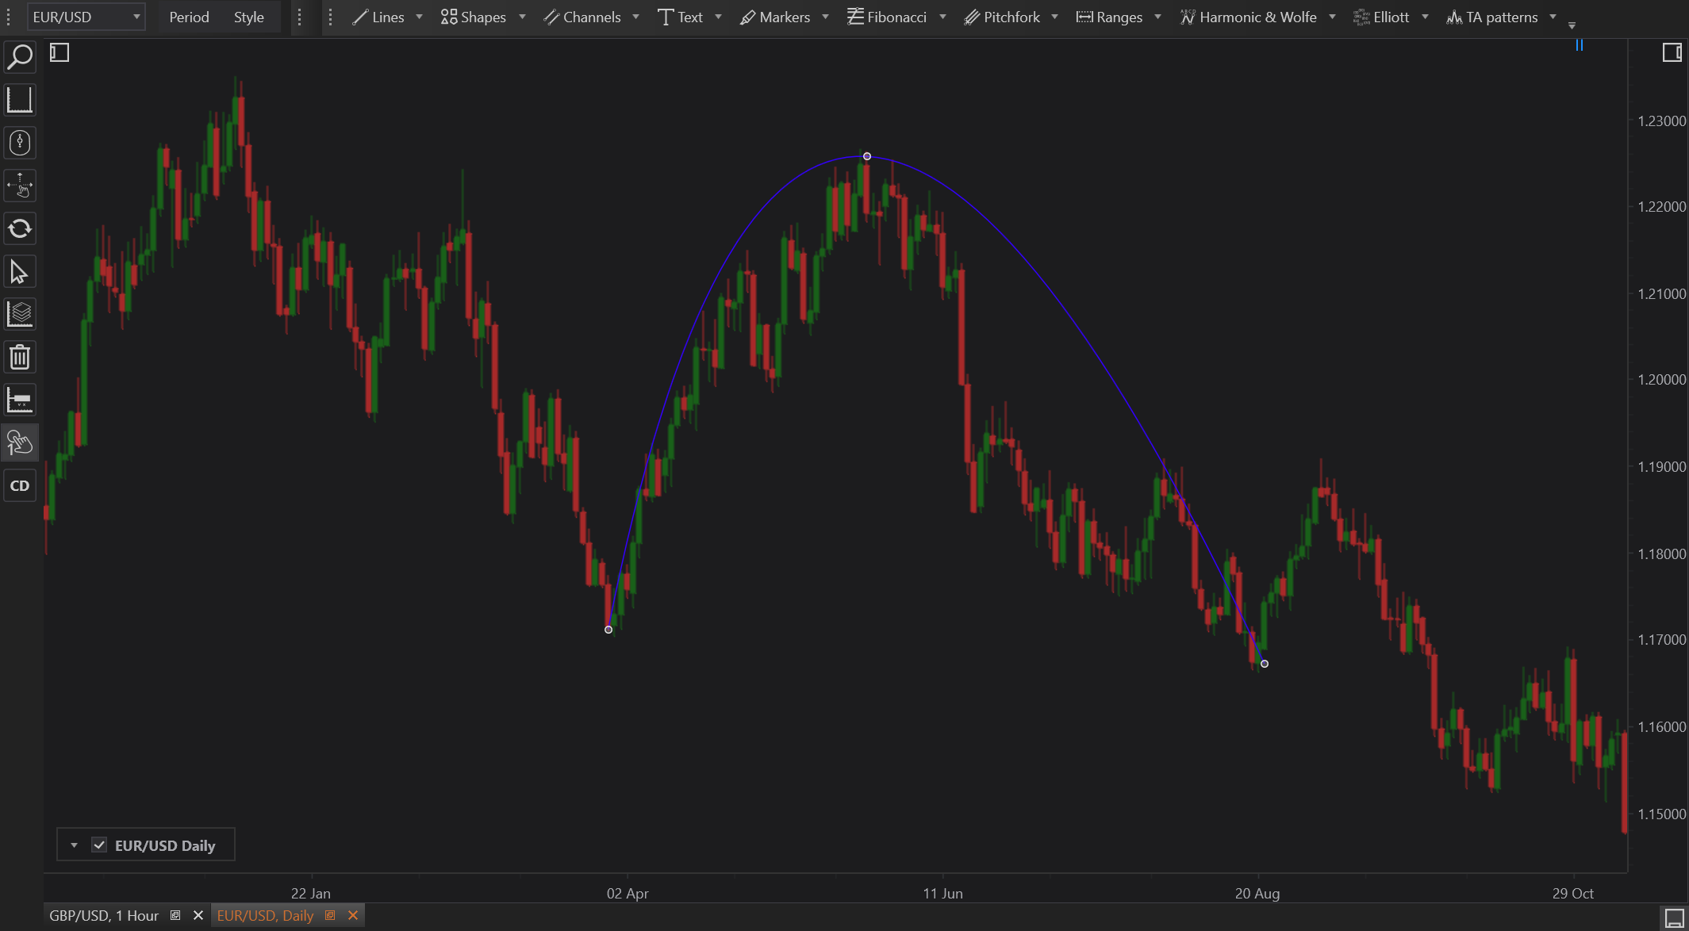Toggle the left panel icon
The height and width of the screenshot is (931, 1689).
coord(59,53)
